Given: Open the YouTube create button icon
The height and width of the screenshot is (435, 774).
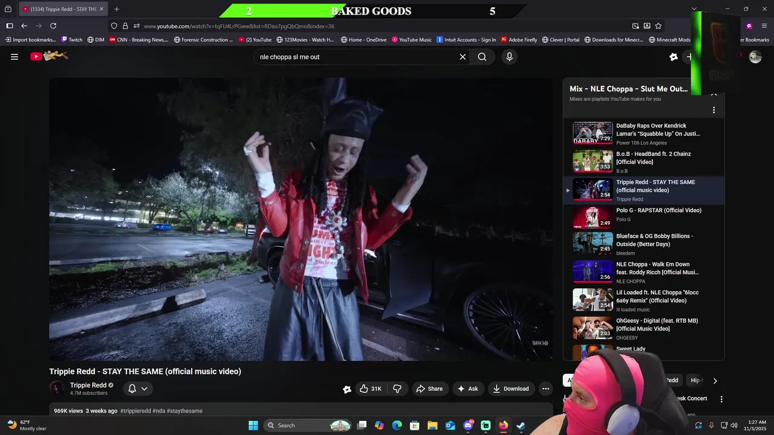Looking at the screenshot, I should click(688, 57).
